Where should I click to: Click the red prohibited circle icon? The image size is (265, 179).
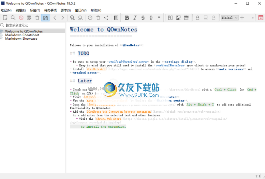click(x=21, y=18)
